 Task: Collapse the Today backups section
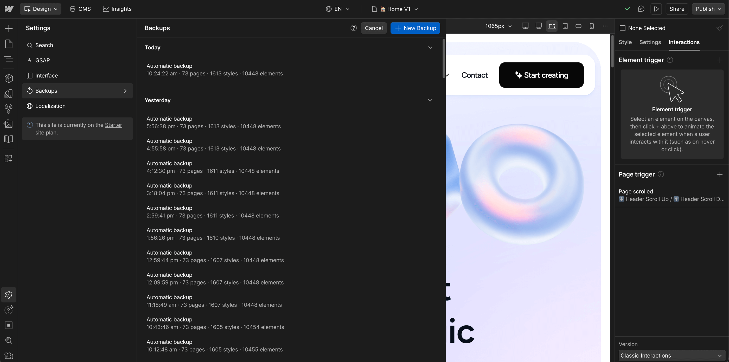[x=430, y=48]
